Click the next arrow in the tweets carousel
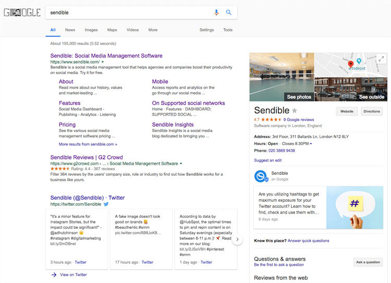The height and width of the screenshot is (283, 391). click(237, 239)
